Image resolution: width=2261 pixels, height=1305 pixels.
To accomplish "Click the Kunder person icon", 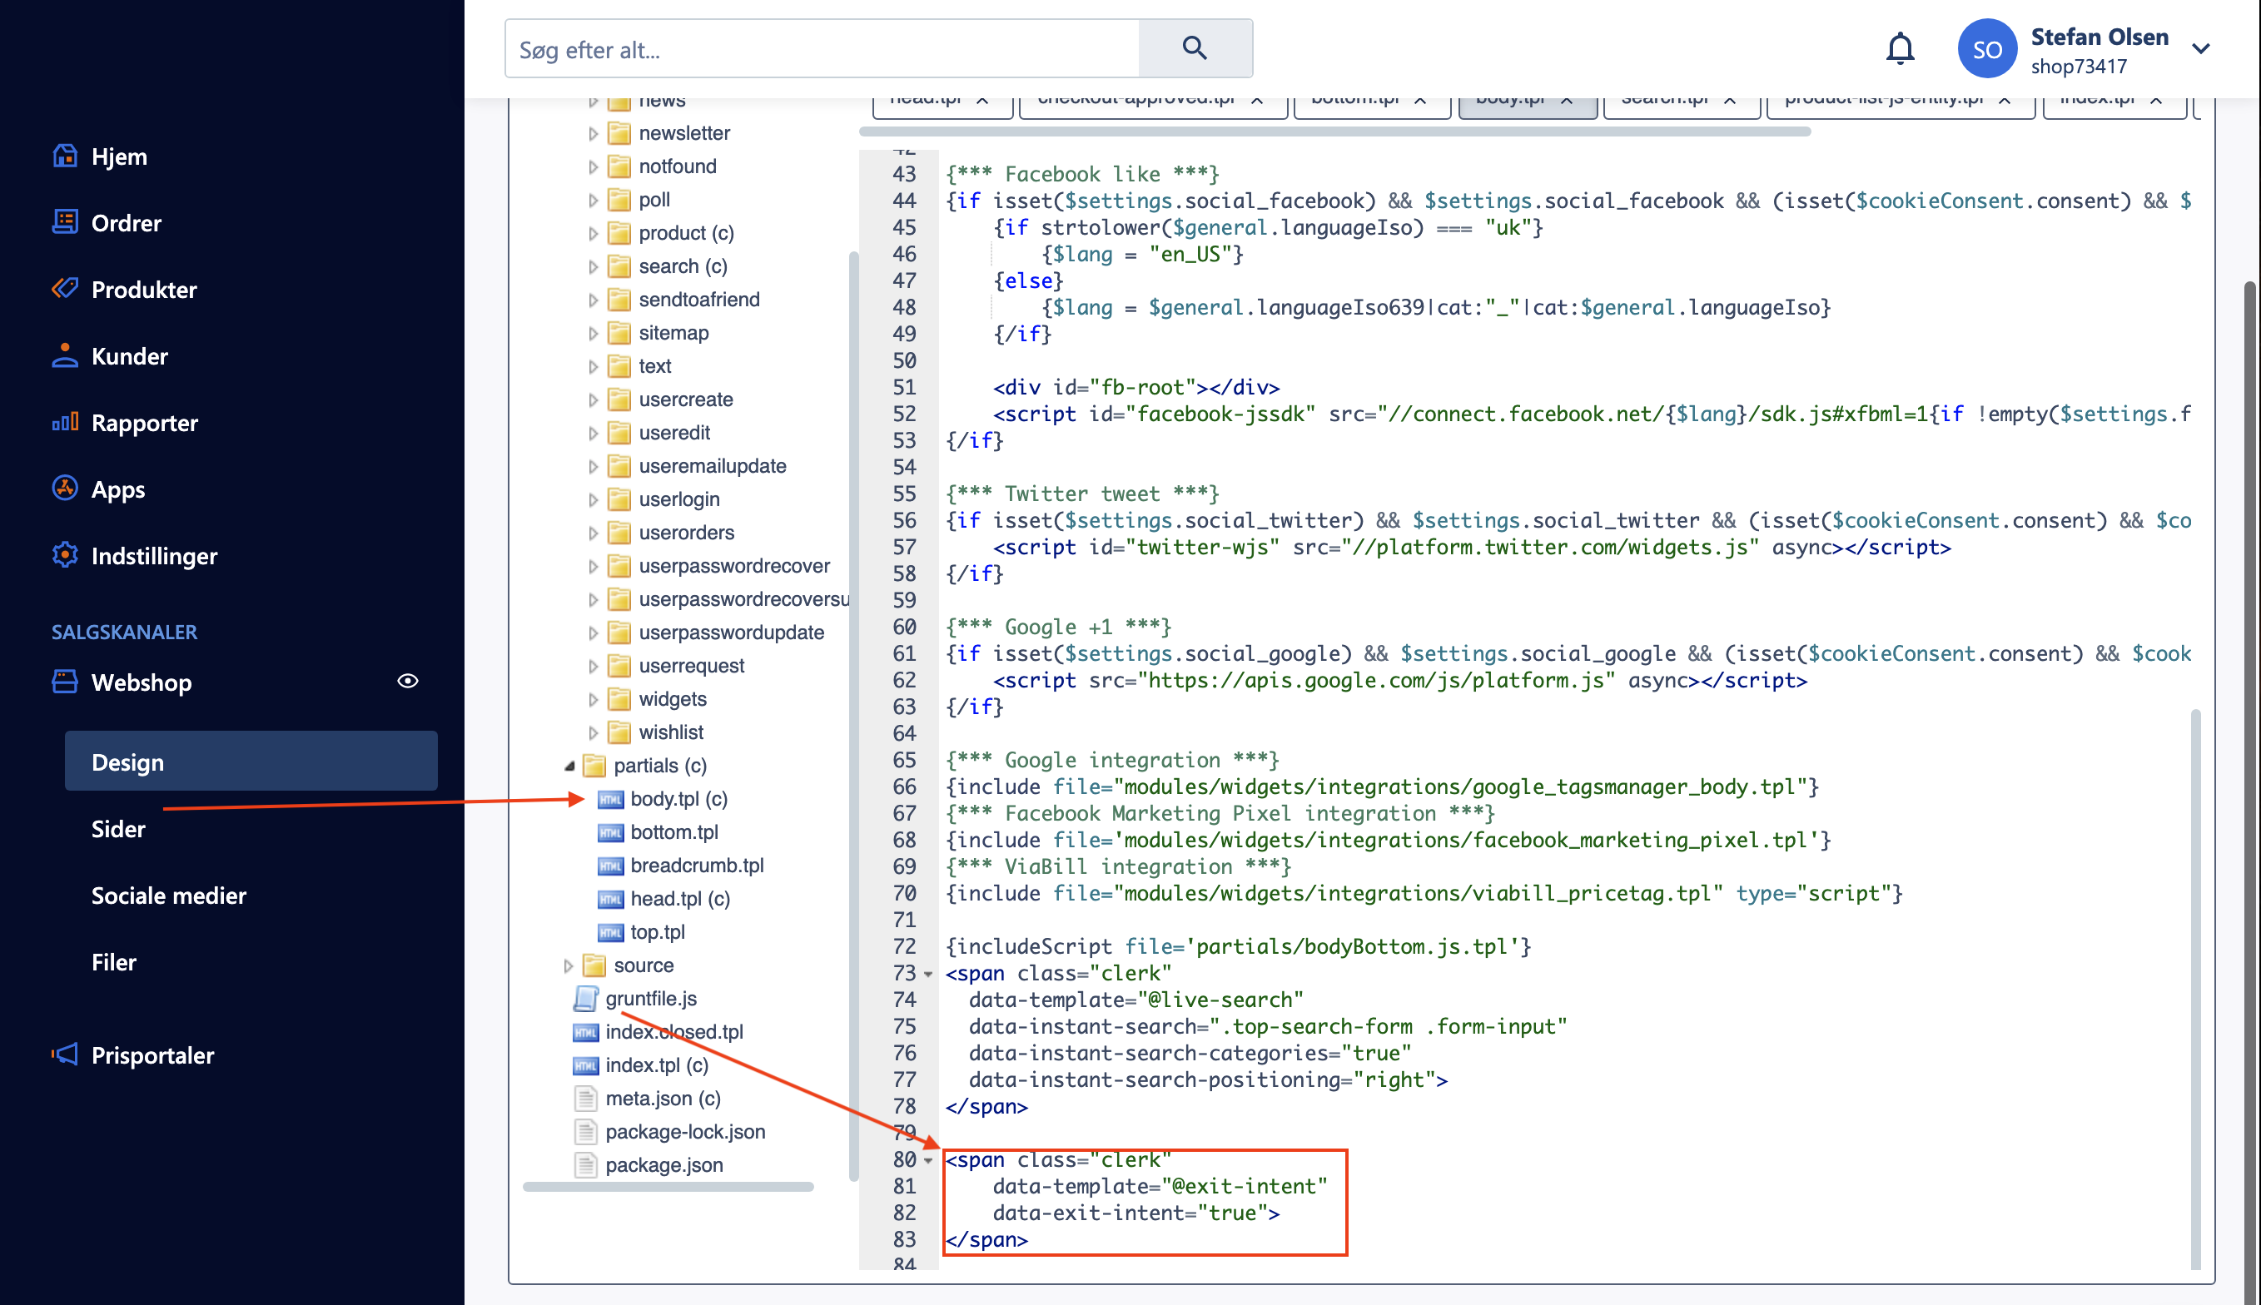I will tap(66, 356).
